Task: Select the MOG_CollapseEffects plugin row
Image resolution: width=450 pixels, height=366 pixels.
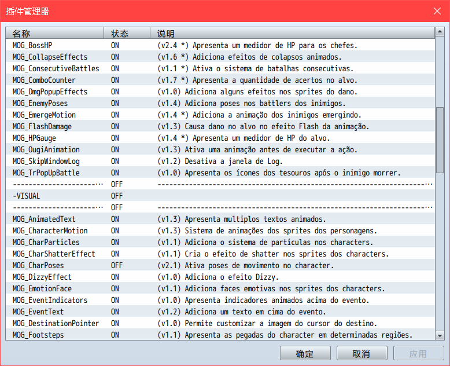Action: pos(220,57)
